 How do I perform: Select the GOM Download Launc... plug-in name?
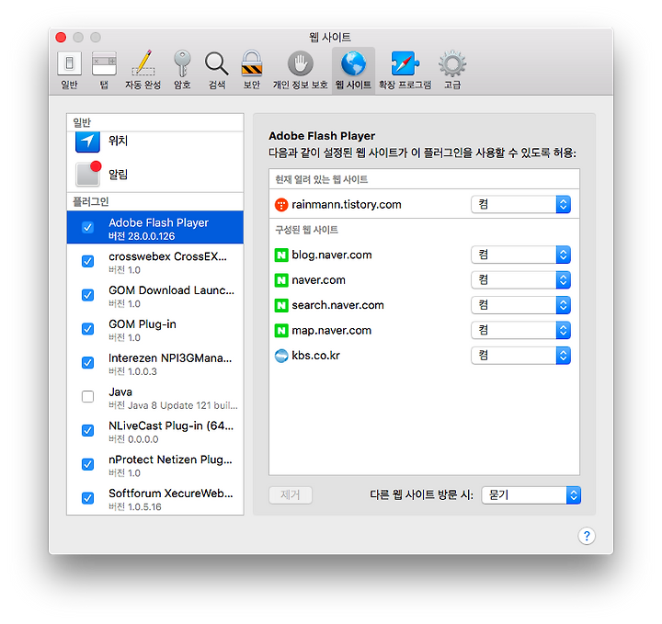click(171, 290)
